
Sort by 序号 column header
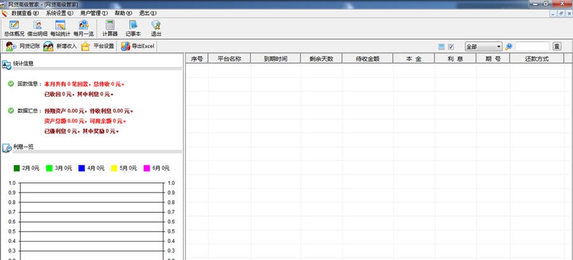click(x=197, y=58)
